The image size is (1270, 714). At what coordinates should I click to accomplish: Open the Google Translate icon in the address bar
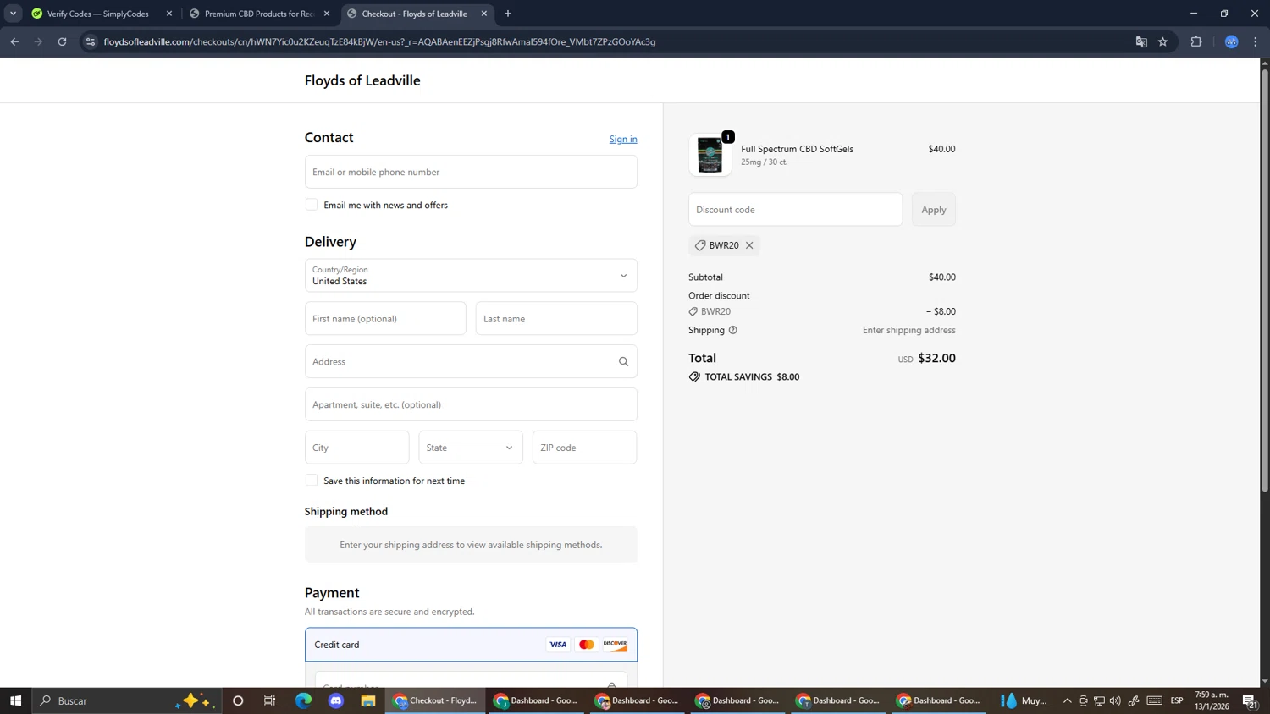(1141, 41)
